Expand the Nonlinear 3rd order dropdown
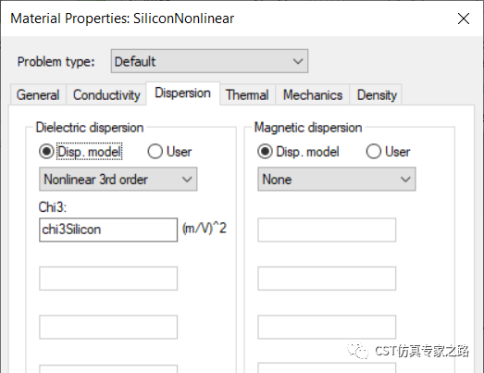The height and width of the screenshot is (373, 484). point(118,179)
